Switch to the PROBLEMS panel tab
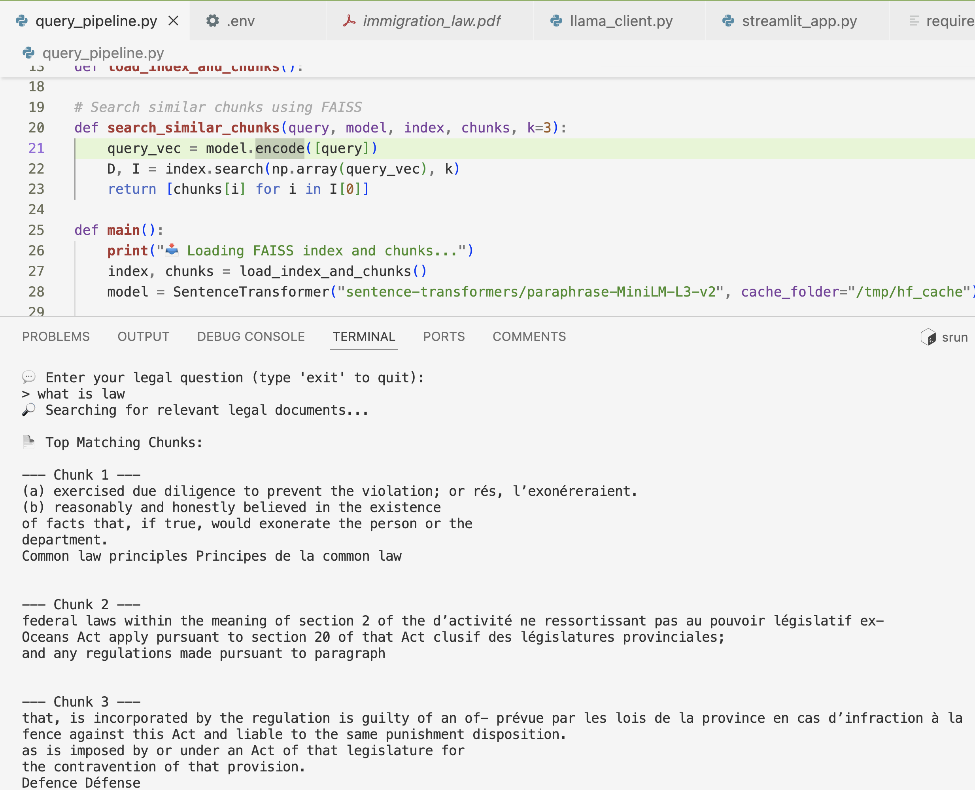The width and height of the screenshot is (975, 790). (56, 336)
